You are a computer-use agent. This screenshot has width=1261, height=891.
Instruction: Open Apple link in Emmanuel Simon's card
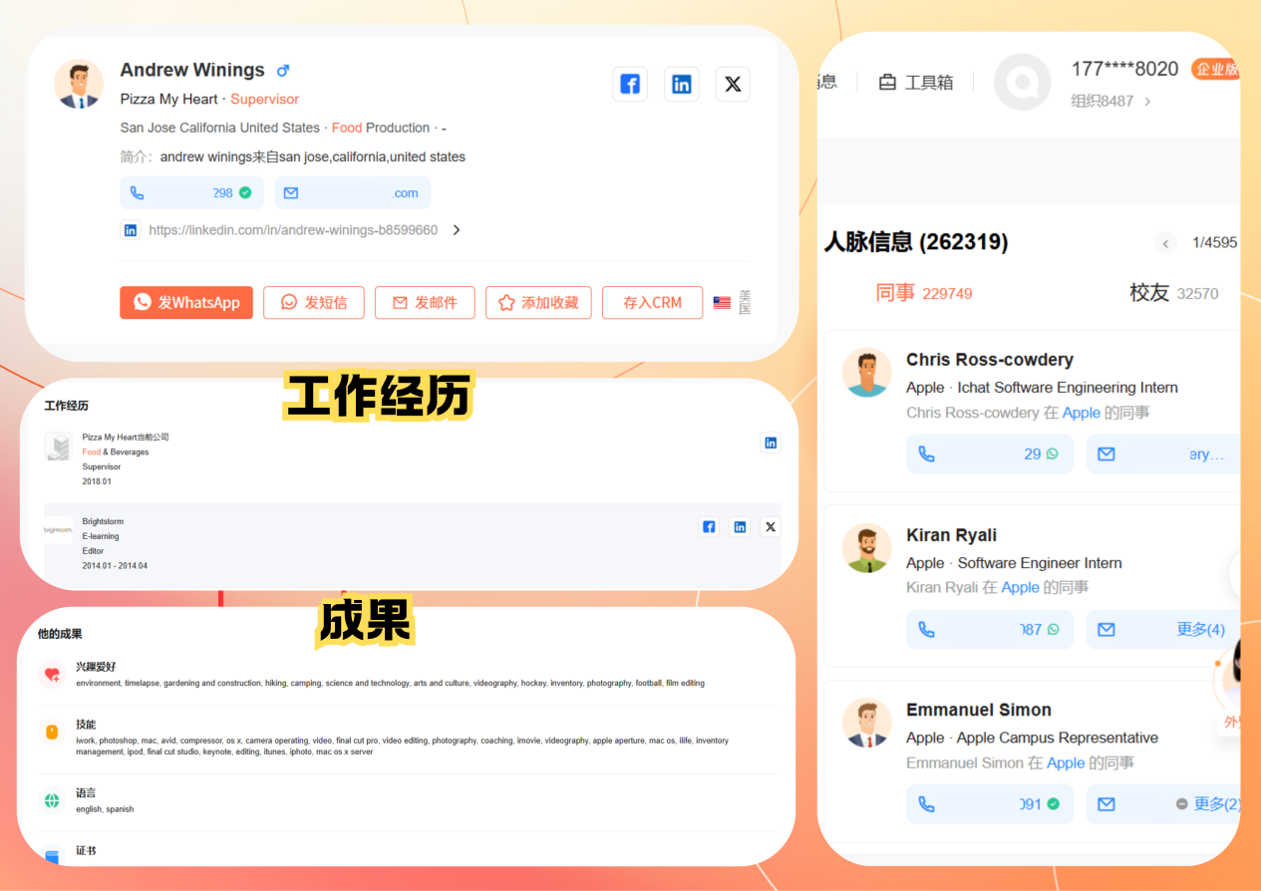[x=1066, y=763]
